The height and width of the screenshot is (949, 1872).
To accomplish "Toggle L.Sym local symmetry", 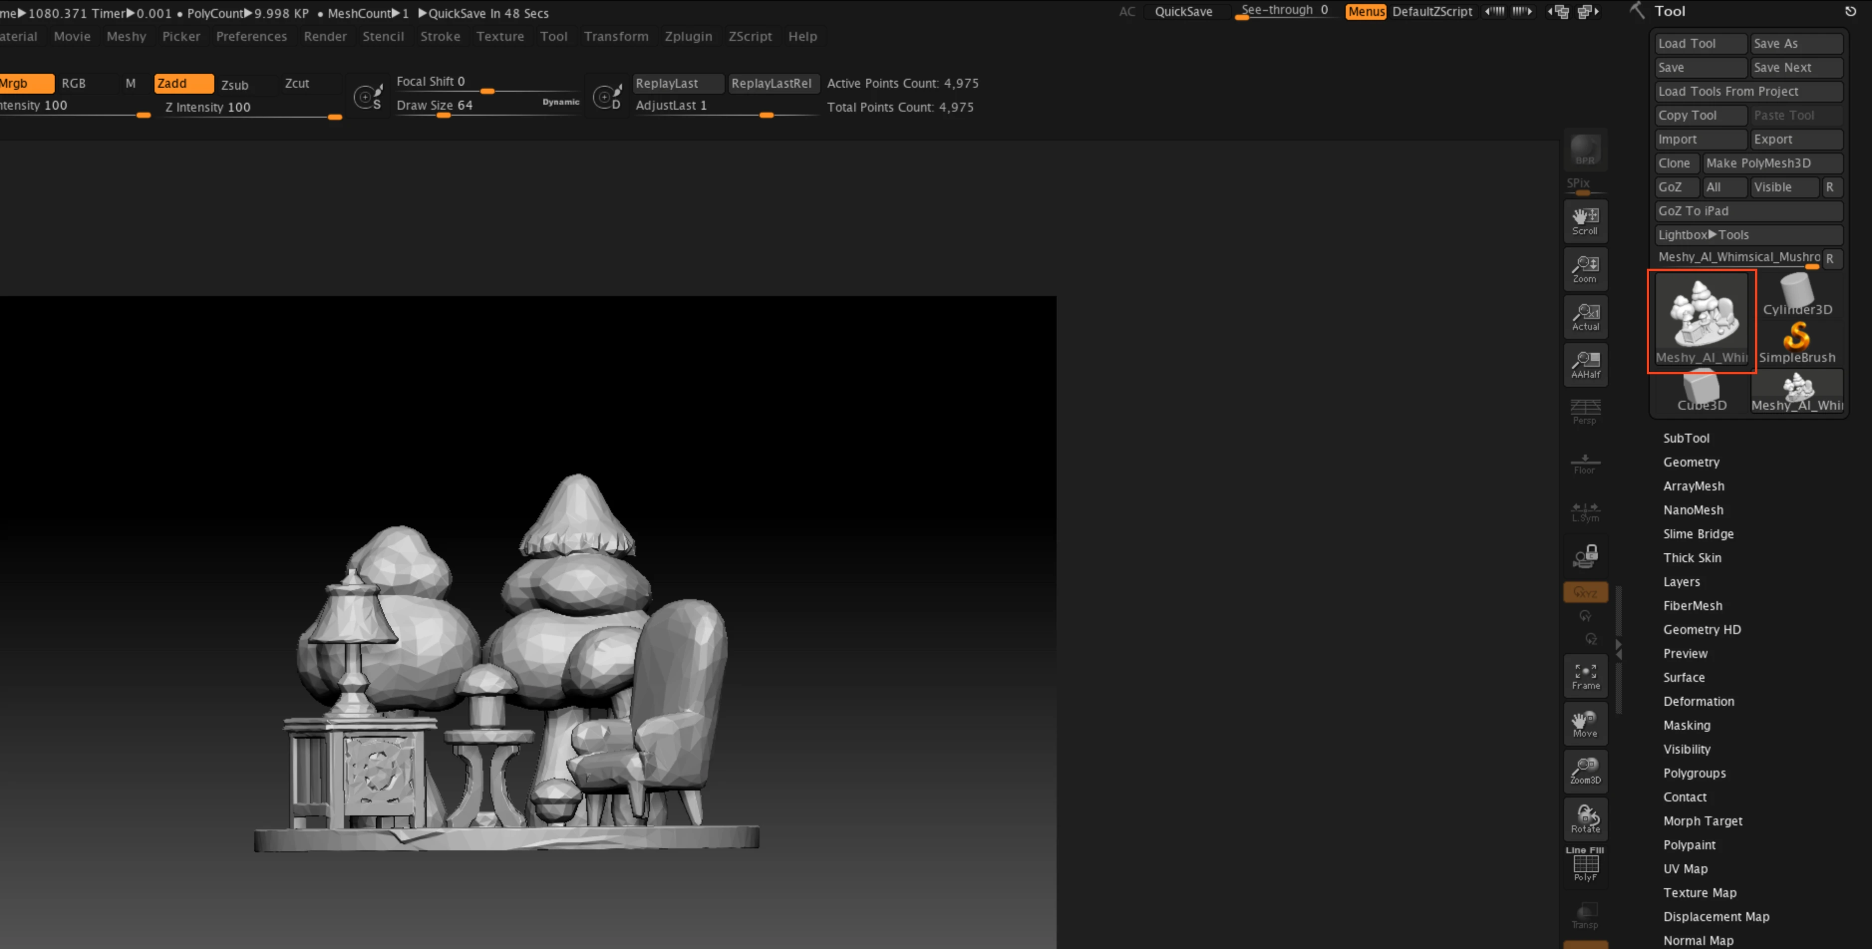I will [x=1585, y=511].
